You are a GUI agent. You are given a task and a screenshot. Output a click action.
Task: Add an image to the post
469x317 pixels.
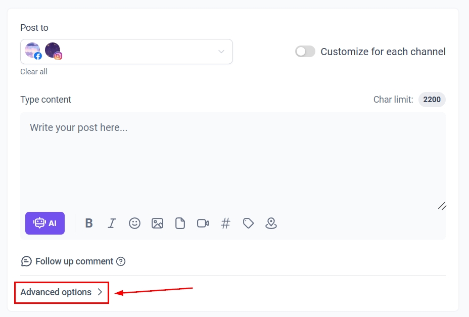(157, 223)
